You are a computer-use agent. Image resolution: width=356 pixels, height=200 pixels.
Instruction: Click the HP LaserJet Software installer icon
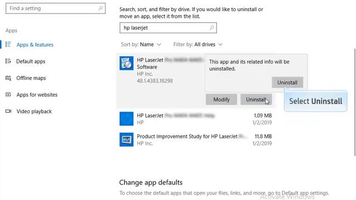126,63
